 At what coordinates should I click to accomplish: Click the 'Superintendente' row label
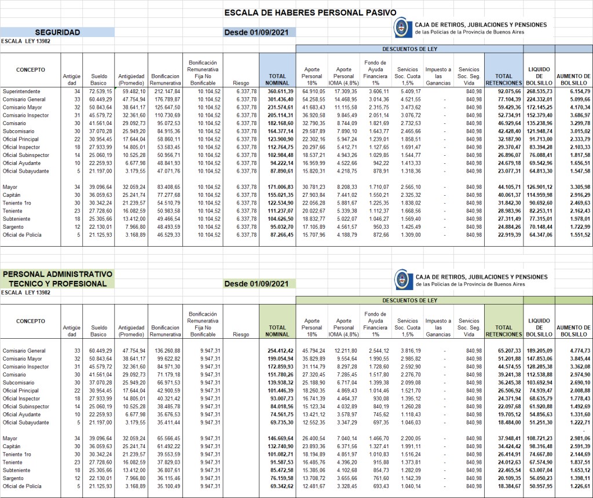tap(21, 91)
